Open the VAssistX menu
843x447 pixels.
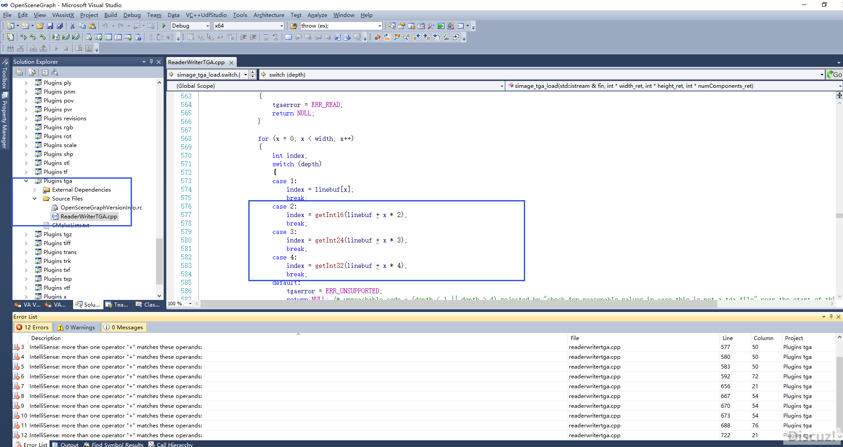[63, 15]
